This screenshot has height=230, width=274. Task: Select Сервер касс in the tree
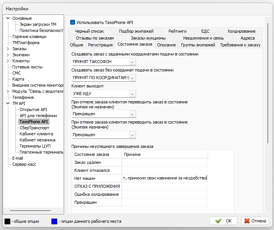(24, 164)
